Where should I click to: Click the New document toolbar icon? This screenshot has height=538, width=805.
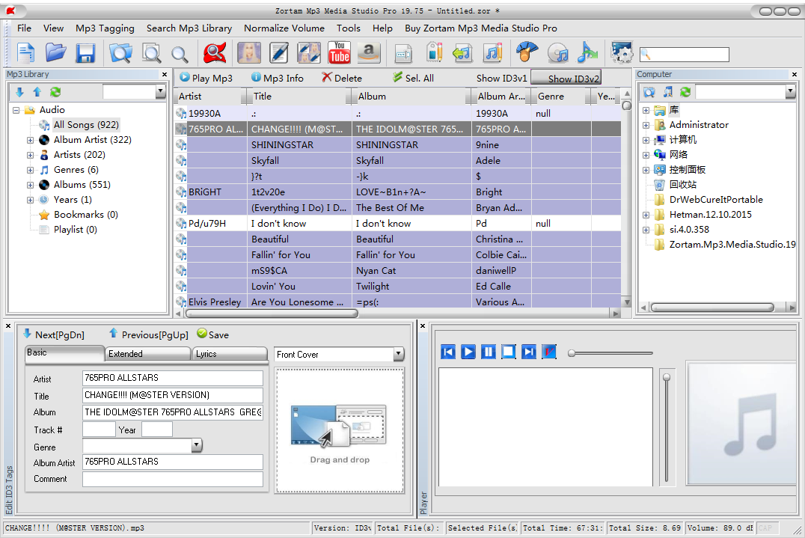(26, 52)
